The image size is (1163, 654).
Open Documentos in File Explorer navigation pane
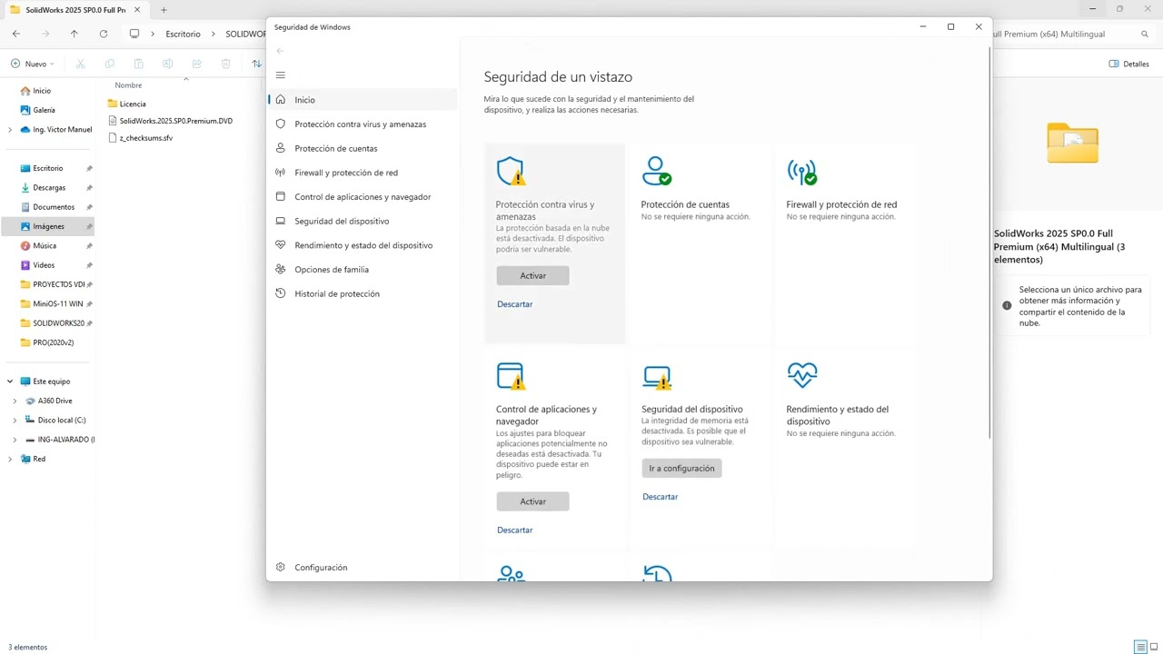coord(54,207)
